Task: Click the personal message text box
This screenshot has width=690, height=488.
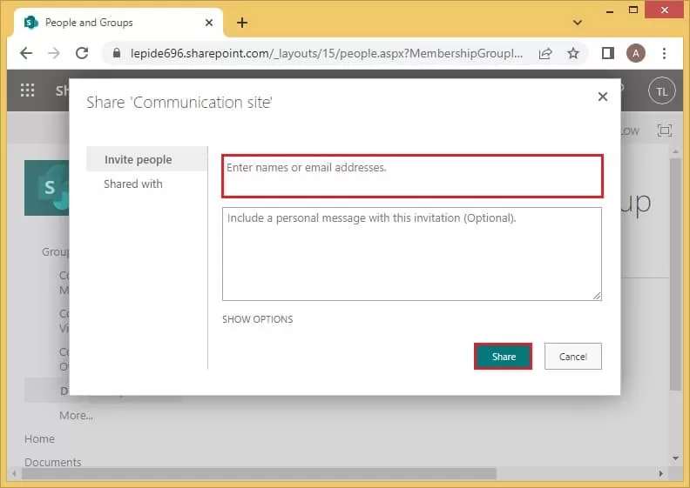Action: [x=411, y=253]
